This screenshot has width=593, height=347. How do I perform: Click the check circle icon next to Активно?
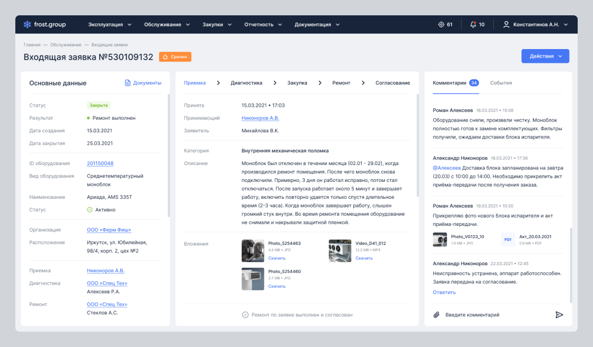tap(89, 210)
